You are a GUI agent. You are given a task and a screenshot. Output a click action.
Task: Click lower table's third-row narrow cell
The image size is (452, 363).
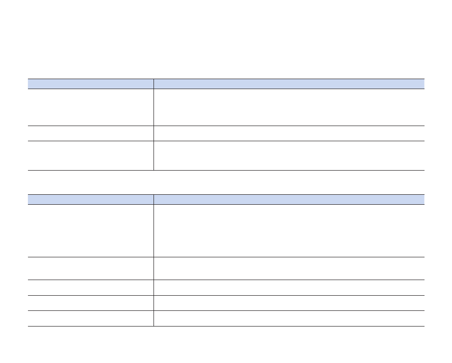click(90, 288)
